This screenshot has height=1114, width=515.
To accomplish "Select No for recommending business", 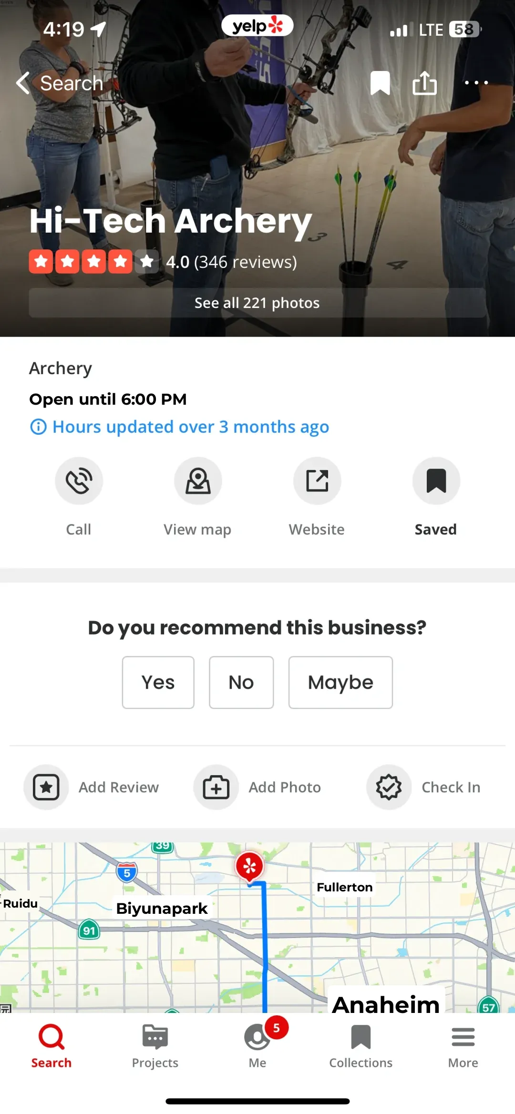I will [x=241, y=683].
